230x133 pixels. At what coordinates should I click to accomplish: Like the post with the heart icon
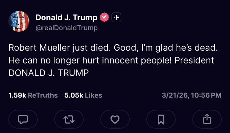click(x=115, y=119)
